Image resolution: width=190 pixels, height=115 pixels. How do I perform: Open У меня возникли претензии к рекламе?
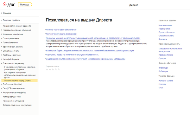[x=20, y=68]
